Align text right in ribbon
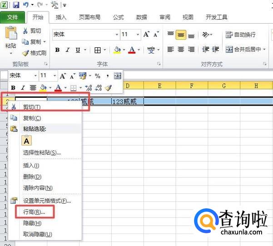Screen dimensions: 273x246 (191, 50)
